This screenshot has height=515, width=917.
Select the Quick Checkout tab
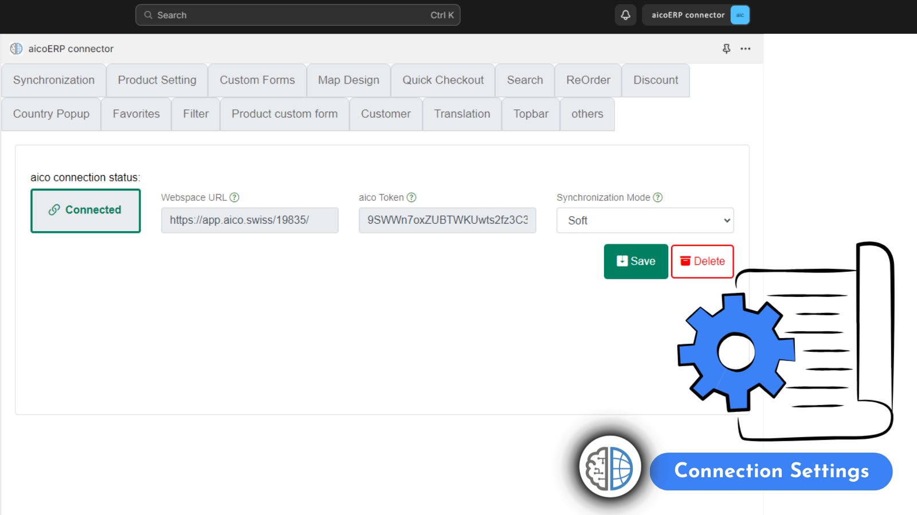click(443, 80)
